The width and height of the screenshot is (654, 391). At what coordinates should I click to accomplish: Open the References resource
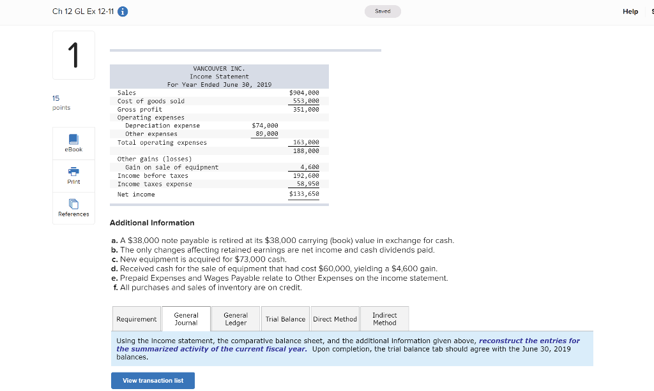click(73, 209)
